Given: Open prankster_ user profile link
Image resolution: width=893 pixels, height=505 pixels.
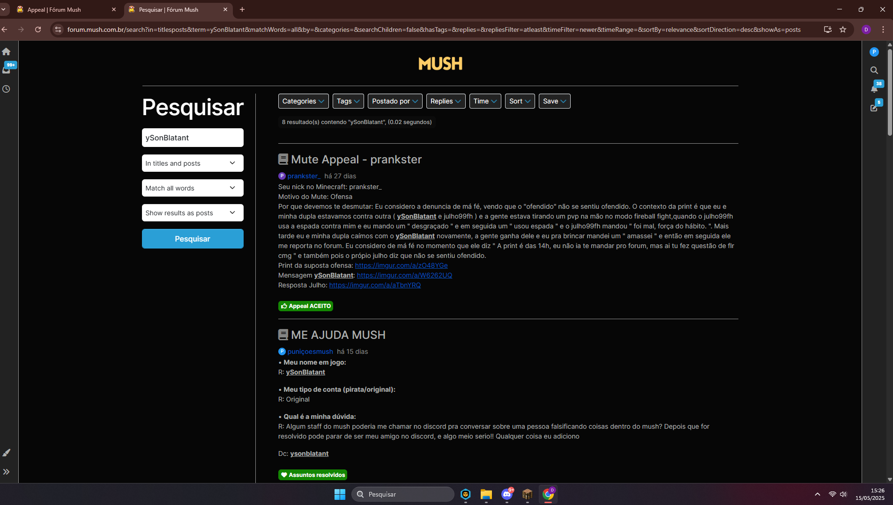Looking at the screenshot, I should [304, 176].
